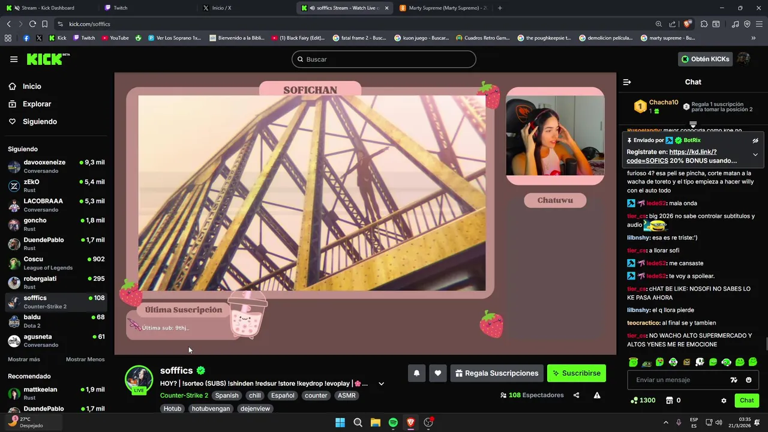
Task: Open chat settings gear
Action: tap(724, 401)
